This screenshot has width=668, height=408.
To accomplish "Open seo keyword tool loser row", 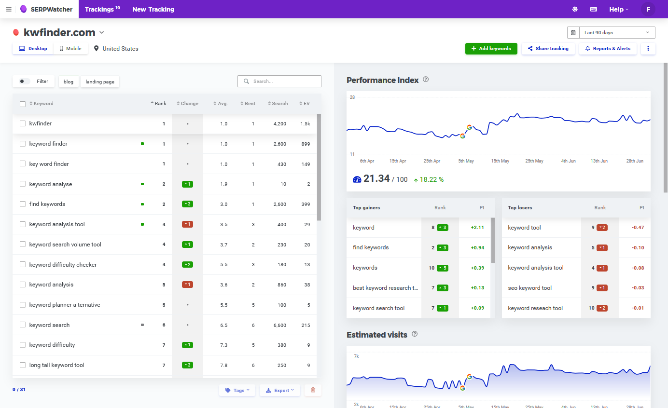I will [x=530, y=288].
